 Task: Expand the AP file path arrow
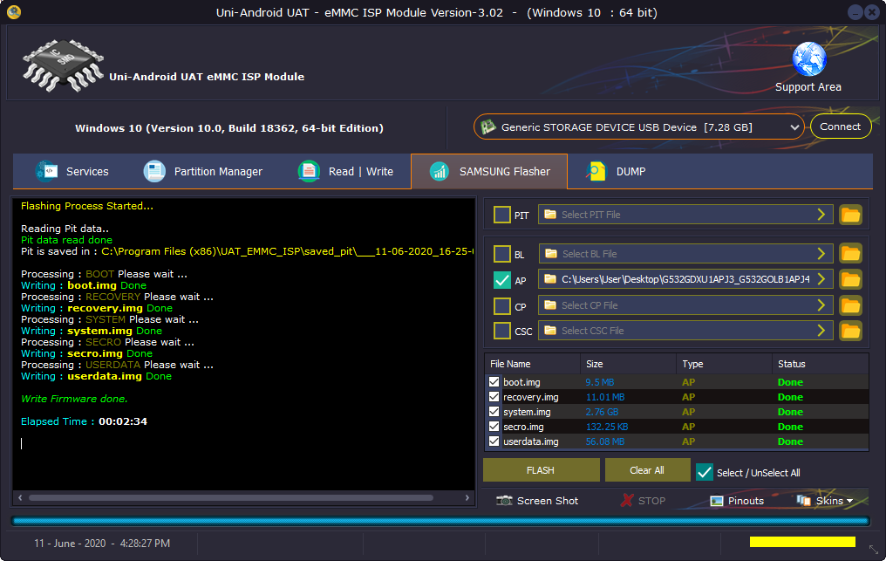(x=821, y=279)
